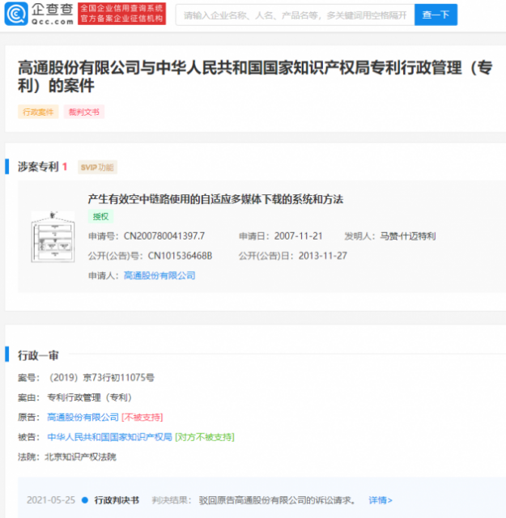The width and height of the screenshot is (506, 518).
Task: Click the green 授权 status tag
Action: (x=100, y=216)
